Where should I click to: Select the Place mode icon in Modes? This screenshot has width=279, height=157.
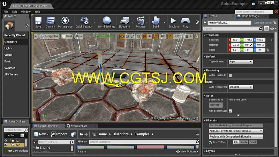coord(9,25)
